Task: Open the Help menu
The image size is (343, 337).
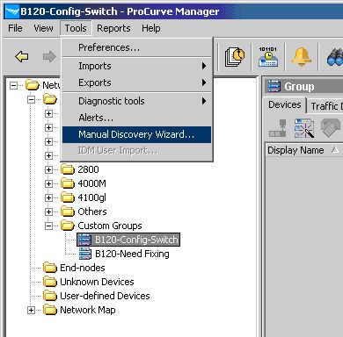Action: (151, 28)
